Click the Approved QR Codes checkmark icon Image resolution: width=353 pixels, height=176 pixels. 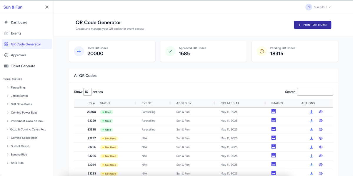[170, 51]
